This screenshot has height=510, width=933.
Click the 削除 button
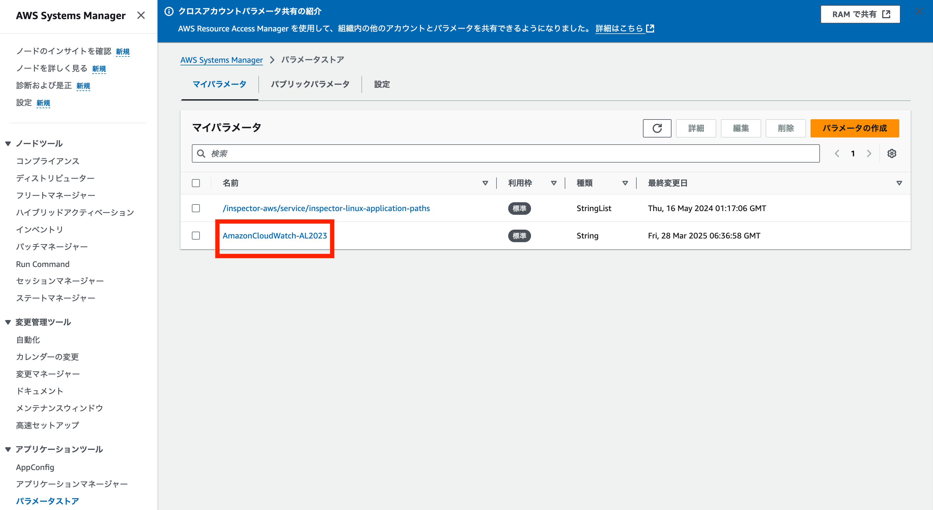[x=786, y=128]
